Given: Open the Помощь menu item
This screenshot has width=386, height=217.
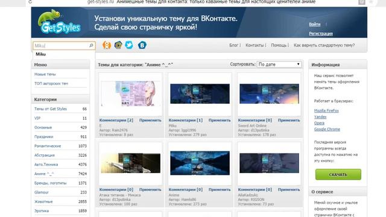Looking at the screenshot, I should coord(279,45).
